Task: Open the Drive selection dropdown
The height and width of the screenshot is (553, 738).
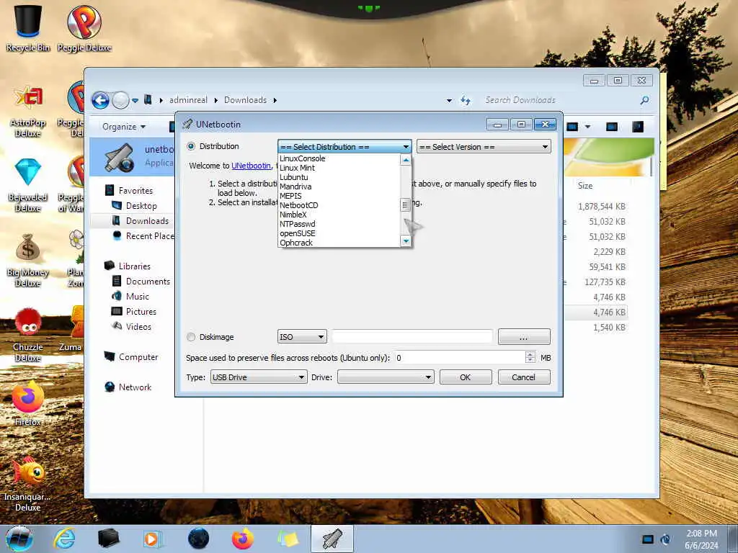Action: coord(386,377)
